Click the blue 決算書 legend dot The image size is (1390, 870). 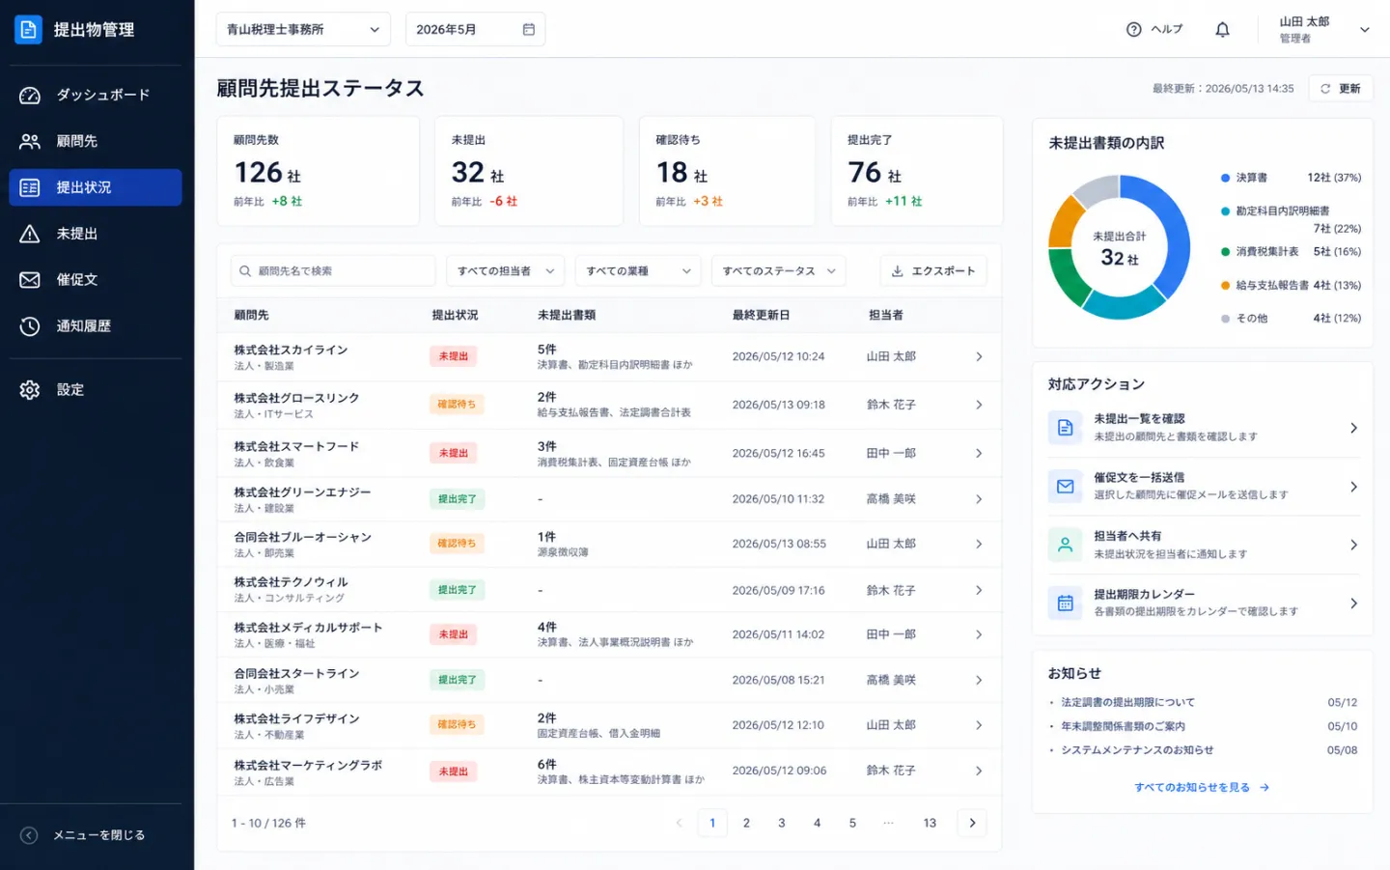[1225, 178]
